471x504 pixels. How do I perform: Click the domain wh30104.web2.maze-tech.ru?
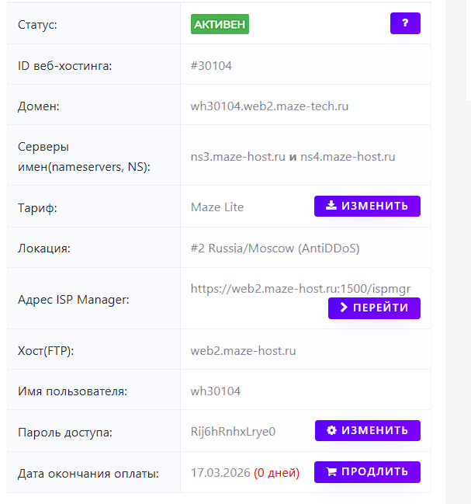[x=269, y=106]
